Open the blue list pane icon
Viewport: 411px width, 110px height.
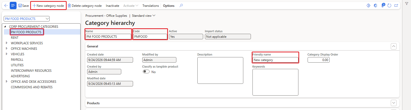point(13,5)
